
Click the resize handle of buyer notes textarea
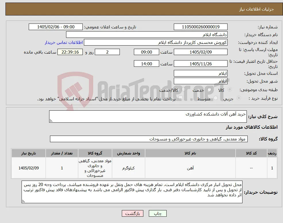point(23,202)
